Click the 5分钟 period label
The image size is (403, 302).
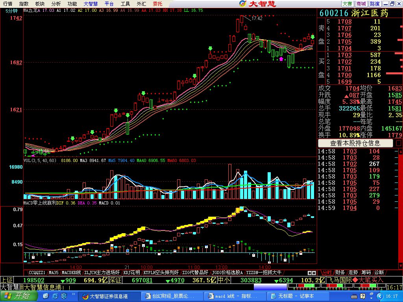[12, 11]
